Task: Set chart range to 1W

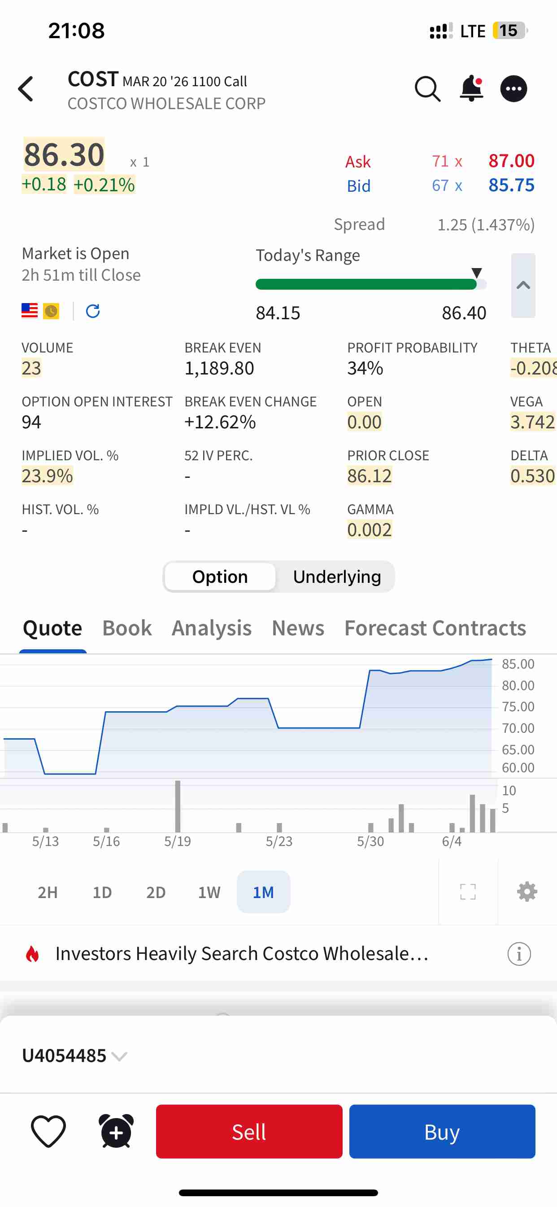Action: point(209,892)
